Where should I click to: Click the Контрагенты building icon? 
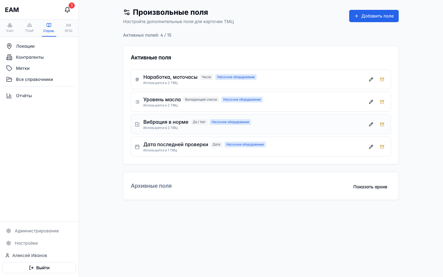coord(9,57)
